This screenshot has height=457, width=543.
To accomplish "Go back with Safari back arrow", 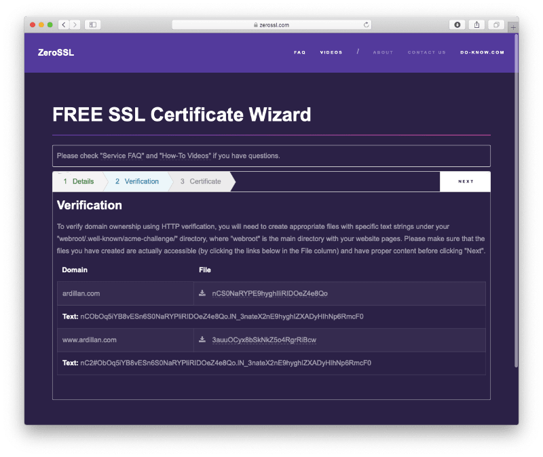I will pyautogui.click(x=64, y=24).
